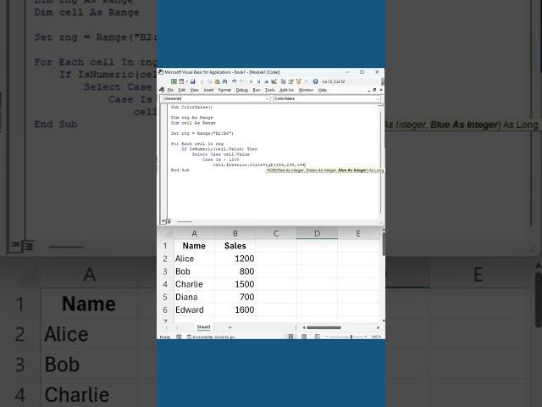Switch to Procedure View button in code window
The width and height of the screenshot is (542, 407).
tap(163, 221)
